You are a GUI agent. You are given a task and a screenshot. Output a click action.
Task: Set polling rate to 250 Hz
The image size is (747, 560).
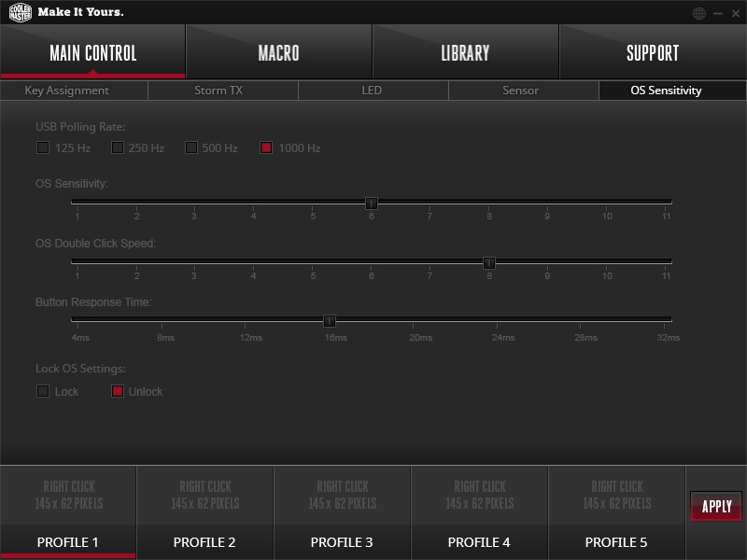(x=118, y=147)
